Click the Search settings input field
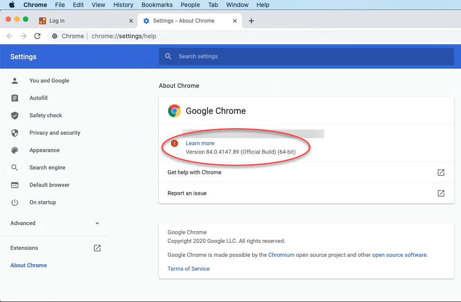The image size is (461, 302). coord(306,56)
